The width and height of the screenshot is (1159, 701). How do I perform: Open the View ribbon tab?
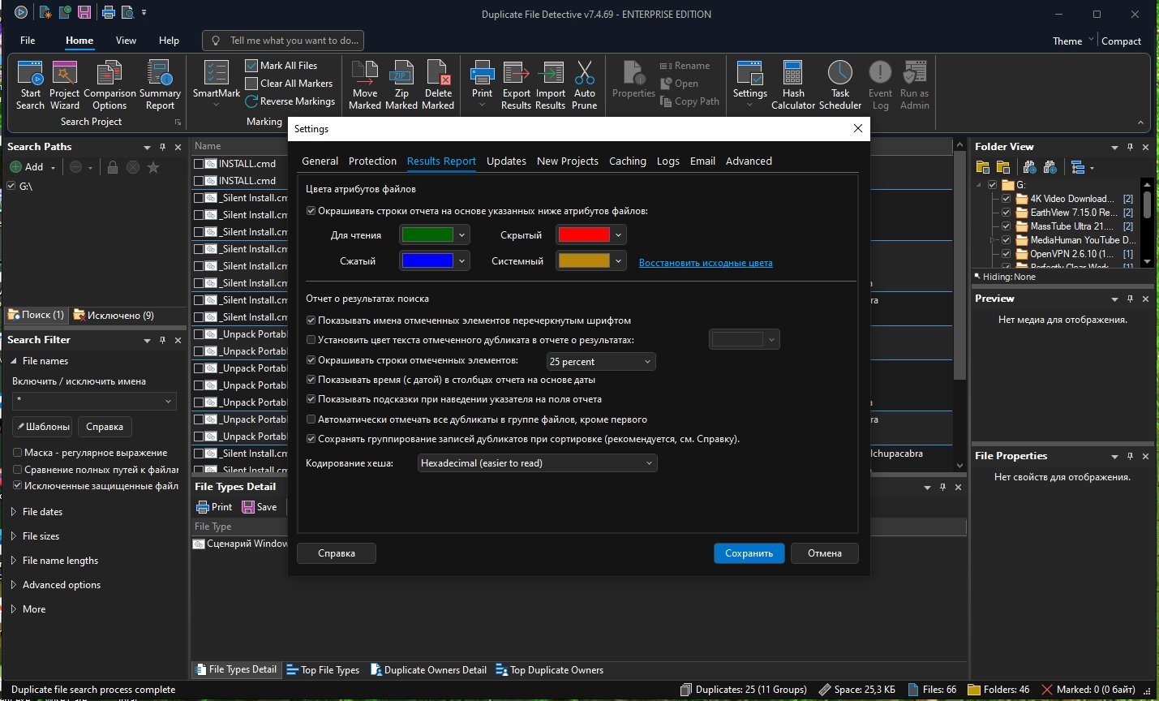click(126, 41)
